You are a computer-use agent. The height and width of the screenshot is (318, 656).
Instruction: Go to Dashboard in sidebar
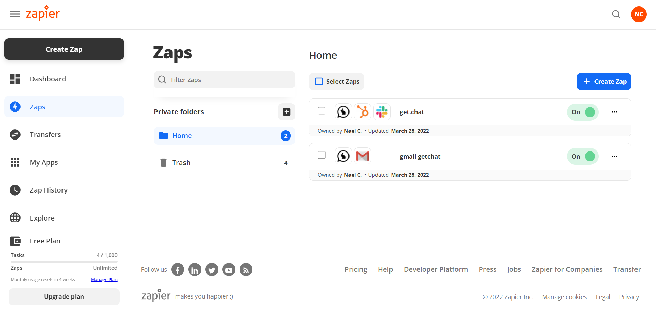click(x=64, y=79)
